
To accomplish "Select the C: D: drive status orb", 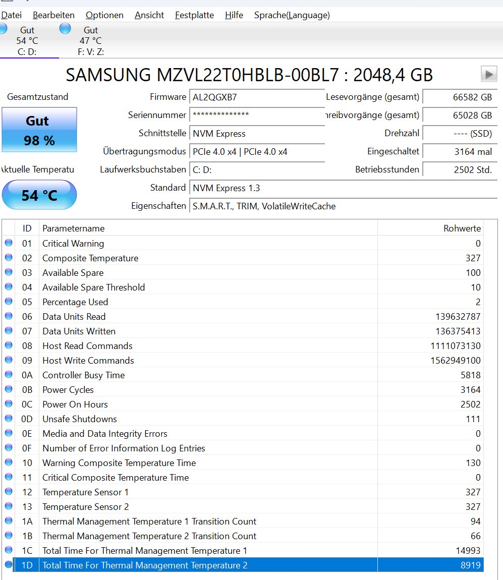I will [x=3, y=29].
